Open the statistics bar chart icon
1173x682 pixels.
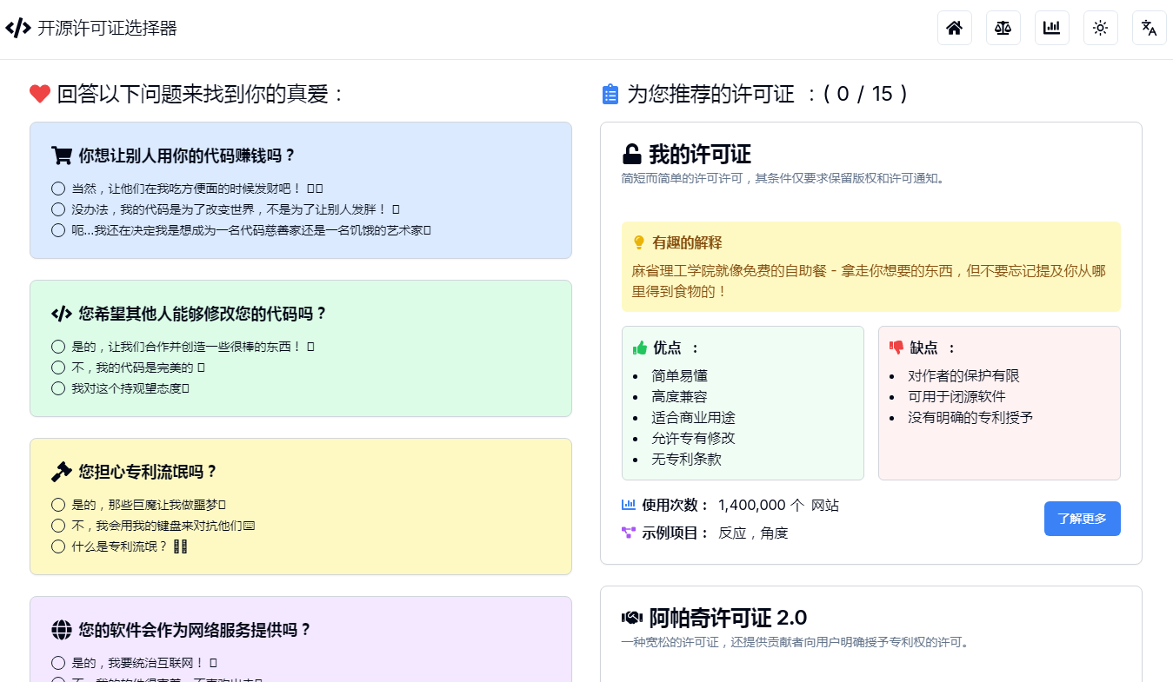(1051, 28)
